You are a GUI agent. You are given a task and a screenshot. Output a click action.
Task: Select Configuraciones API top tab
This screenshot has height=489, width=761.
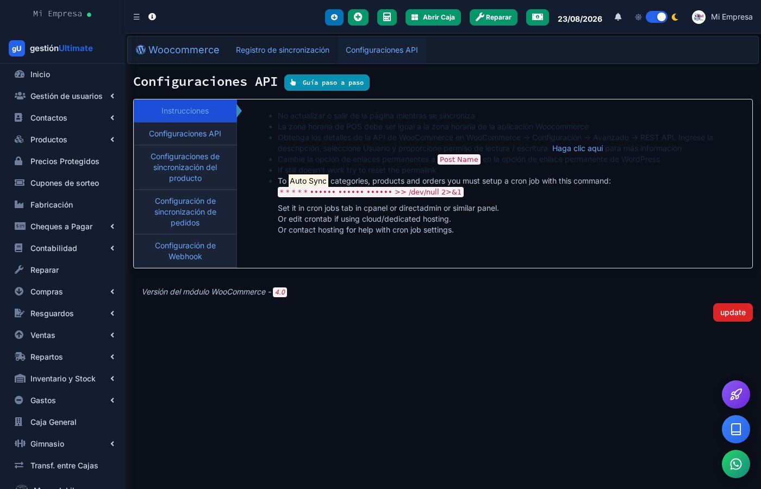[382, 50]
